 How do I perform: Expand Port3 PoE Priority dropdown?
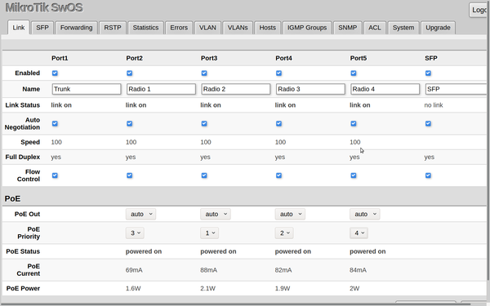(x=209, y=233)
